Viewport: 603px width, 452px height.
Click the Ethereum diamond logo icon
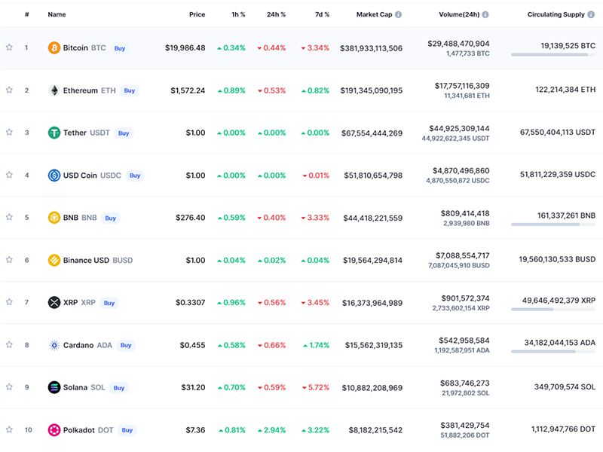click(54, 90)
